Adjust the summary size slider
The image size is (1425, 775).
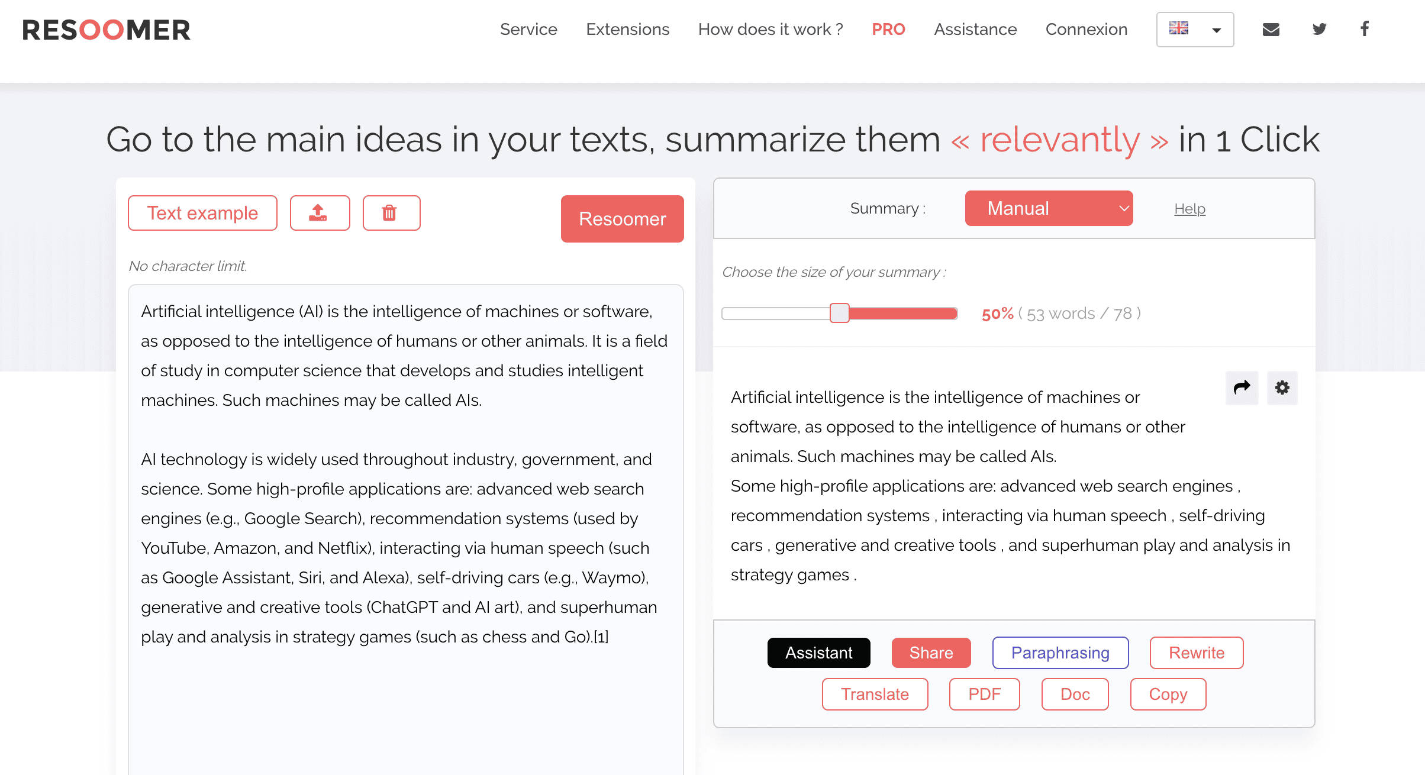(839, 313)
